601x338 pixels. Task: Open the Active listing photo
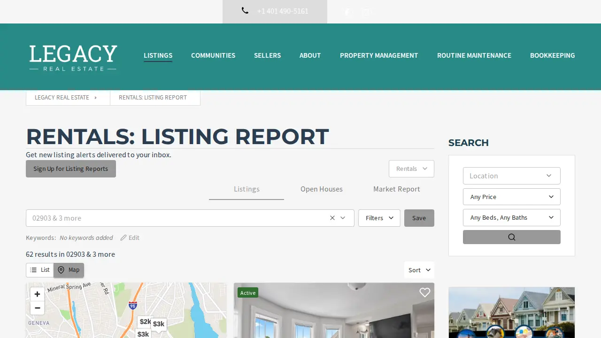[x=334, y=310]
